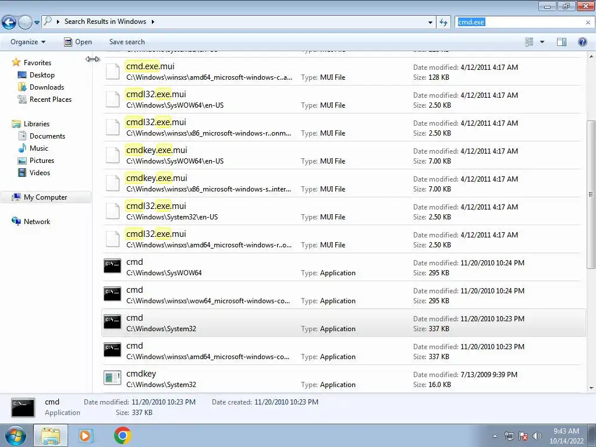Refresh the search results
The image size is (596, 447).
click(x=444, y=22)
